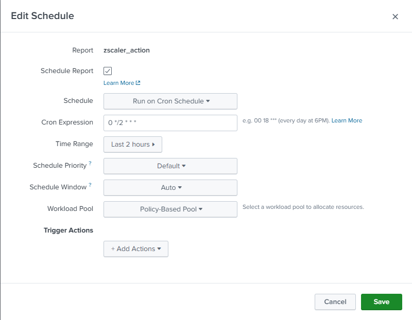Open Learn More link beside cron example
Viewport: 412px width, 320px height.
(x=347, y=120)
